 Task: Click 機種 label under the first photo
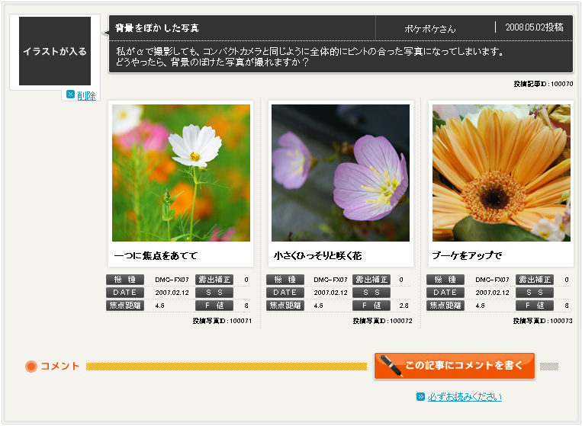click(x=125, y=280)
